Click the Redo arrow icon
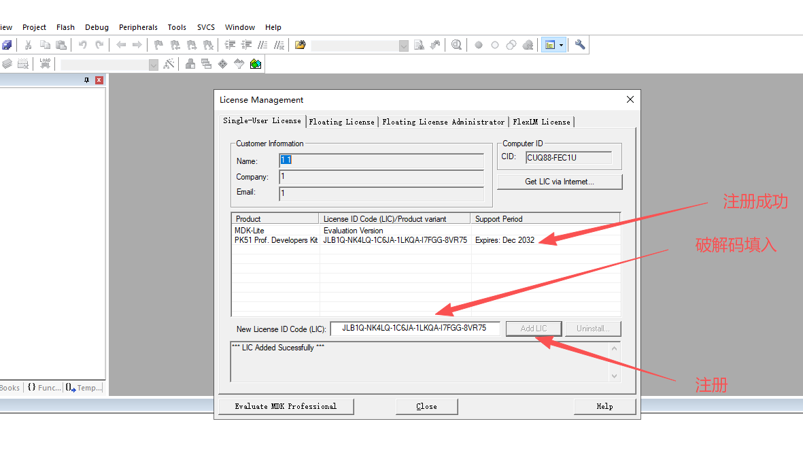803x464 pixels. 99,45
